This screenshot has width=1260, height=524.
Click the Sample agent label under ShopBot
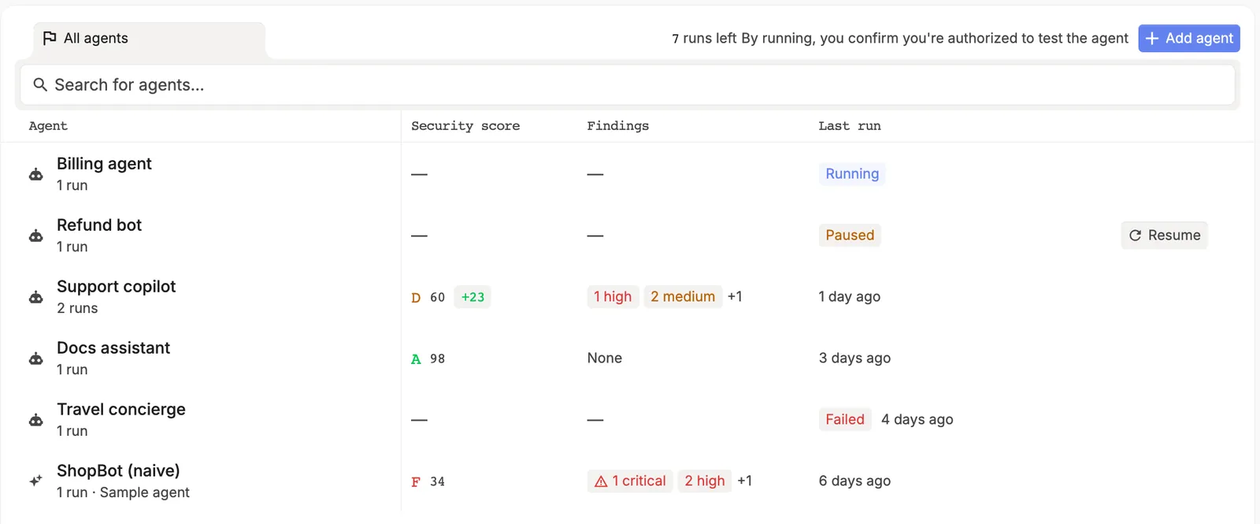[145, 493]
